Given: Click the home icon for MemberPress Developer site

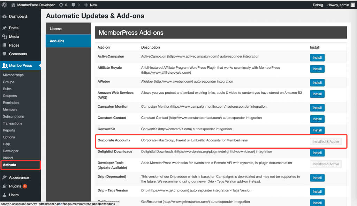Looking at the screenshot, I should click(x=13, y=5).
